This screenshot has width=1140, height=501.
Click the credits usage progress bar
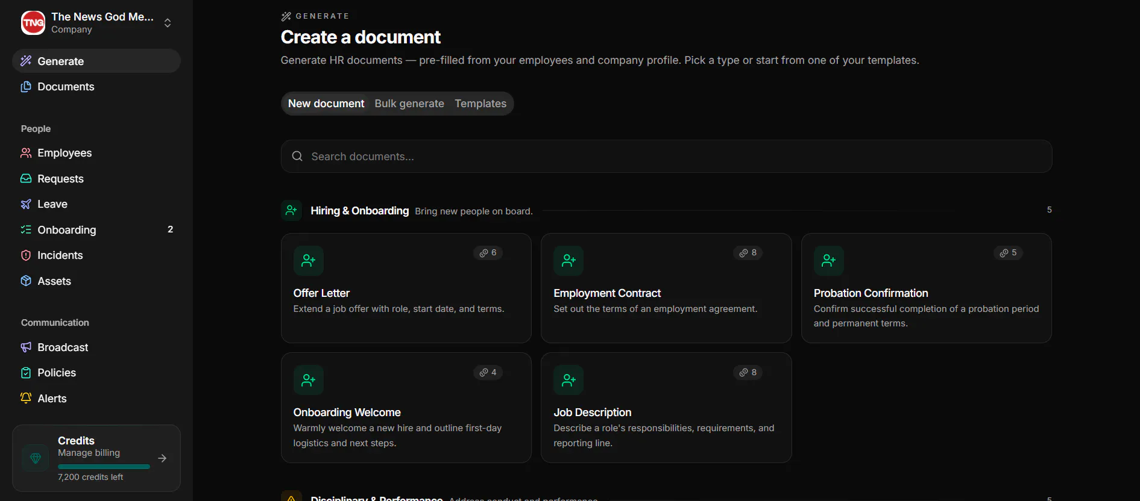point(104,467)
